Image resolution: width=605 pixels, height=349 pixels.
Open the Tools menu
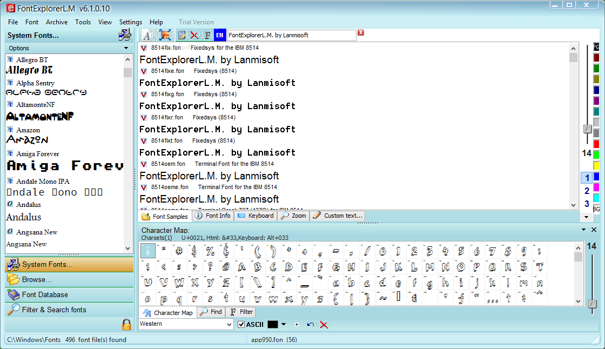point(83,22)
